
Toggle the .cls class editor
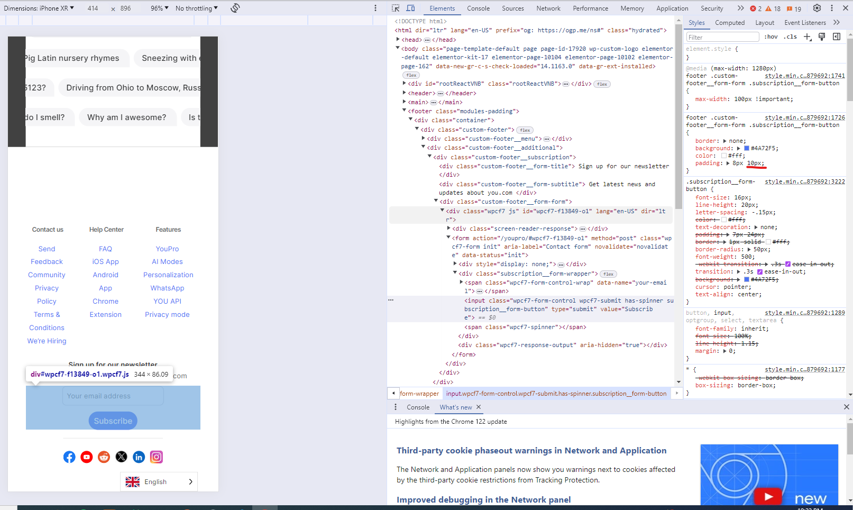pos(791,37)
